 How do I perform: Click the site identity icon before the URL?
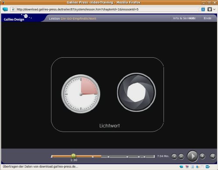(13, 10)
